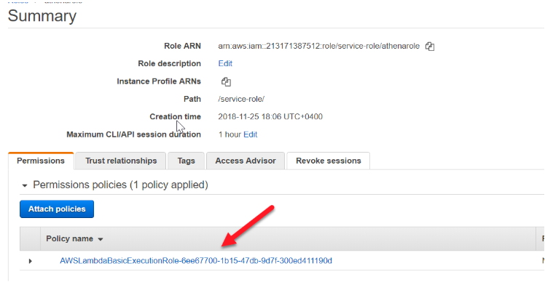Open the Revoke sessions tab
The height and width of the screenshot is (282, 545).
328,161
